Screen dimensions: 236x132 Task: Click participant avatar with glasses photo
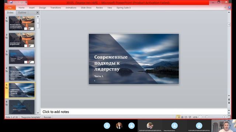pyautogui.click(x=150, y=125)
